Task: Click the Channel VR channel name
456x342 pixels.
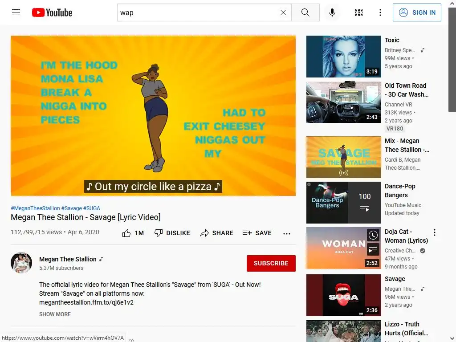Action: (399, 104)
